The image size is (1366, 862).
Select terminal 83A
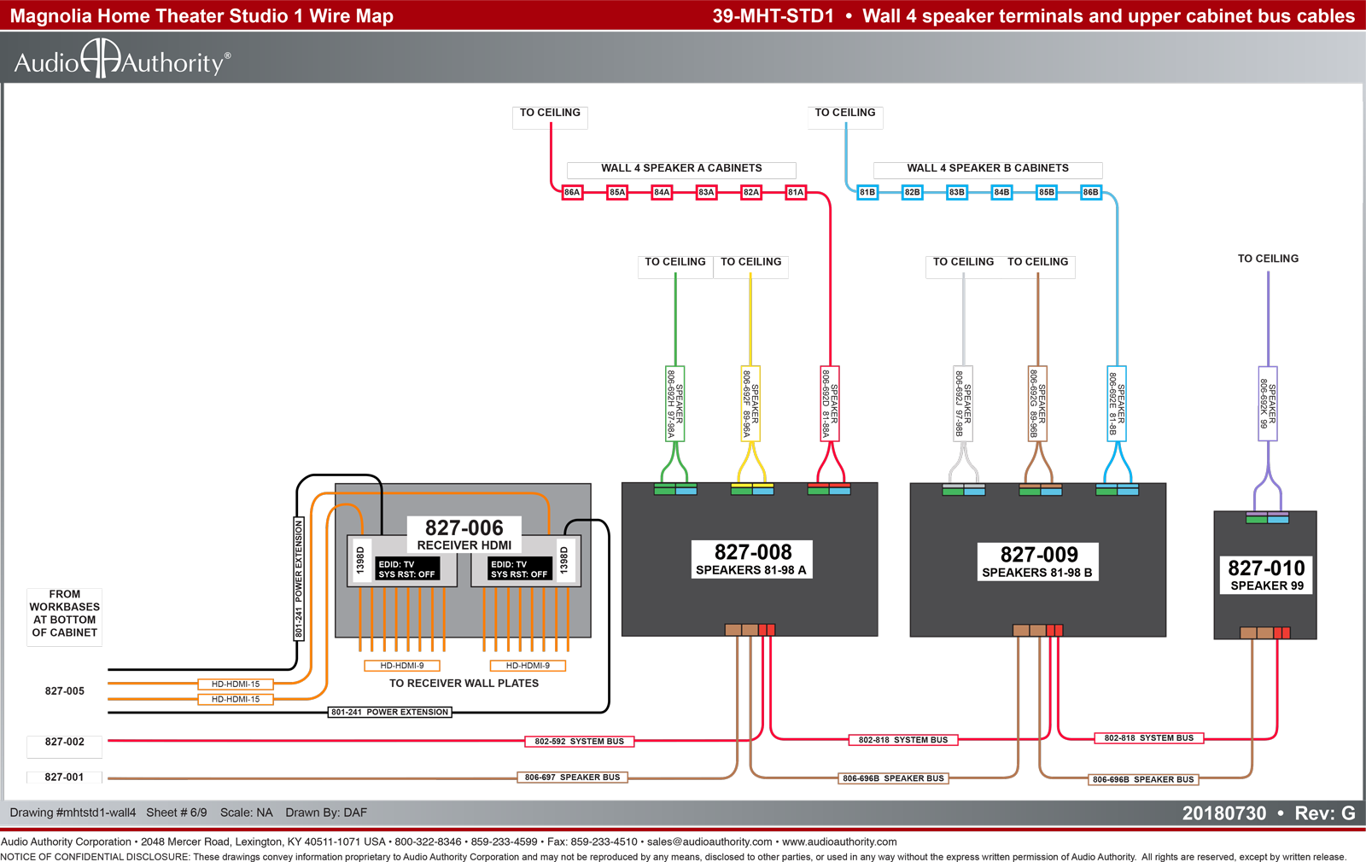(706, 192)
